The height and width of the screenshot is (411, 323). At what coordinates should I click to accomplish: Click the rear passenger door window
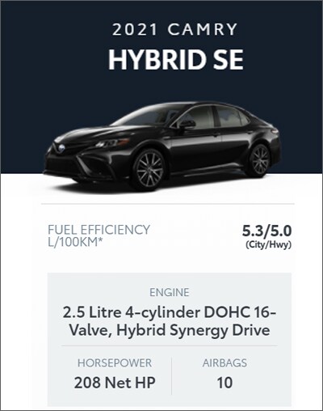click(229, 117)
